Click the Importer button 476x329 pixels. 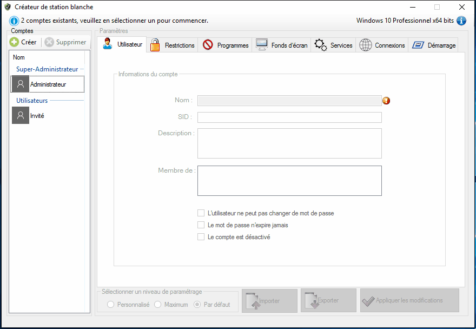pyautogui.click(x=269, y=300)
